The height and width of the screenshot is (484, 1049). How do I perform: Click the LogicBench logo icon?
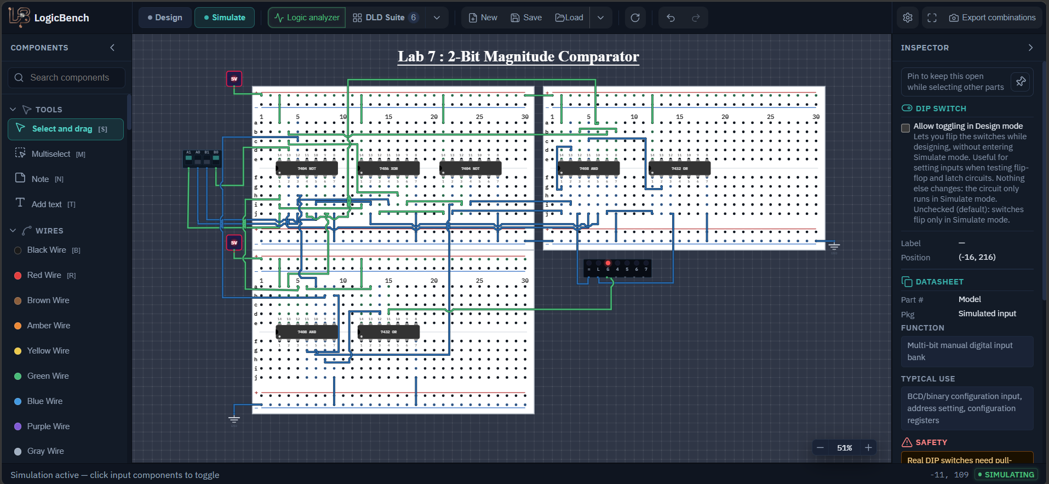(19, 17)
